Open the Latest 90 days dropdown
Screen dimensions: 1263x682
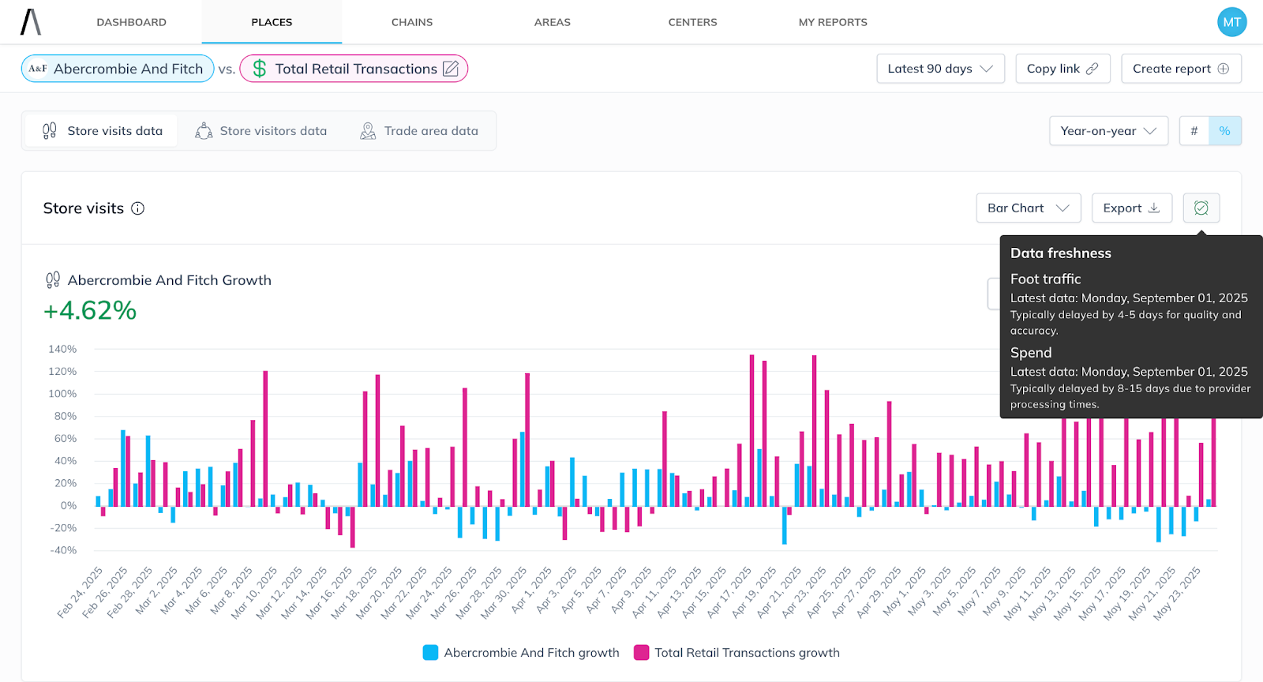pyautogui.click(x=940, y=69)
